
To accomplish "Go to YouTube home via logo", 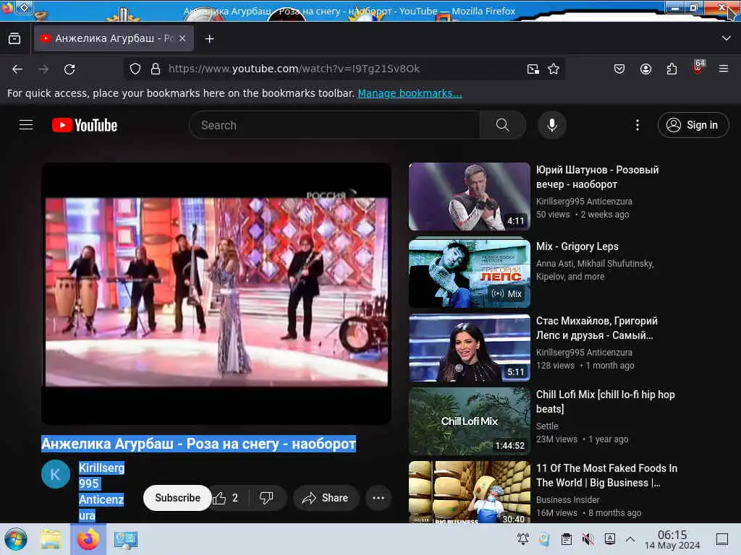I will (85, 125).
